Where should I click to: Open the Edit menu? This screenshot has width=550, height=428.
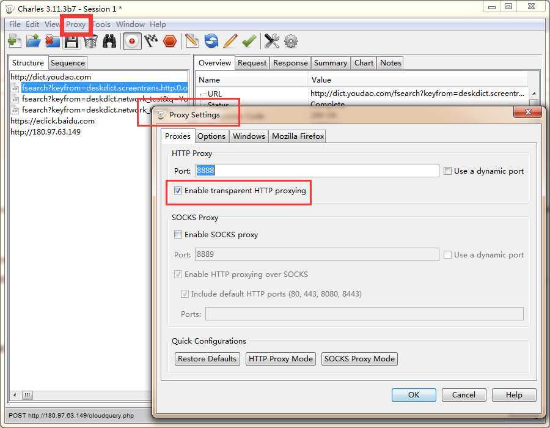tap(32, 24)
